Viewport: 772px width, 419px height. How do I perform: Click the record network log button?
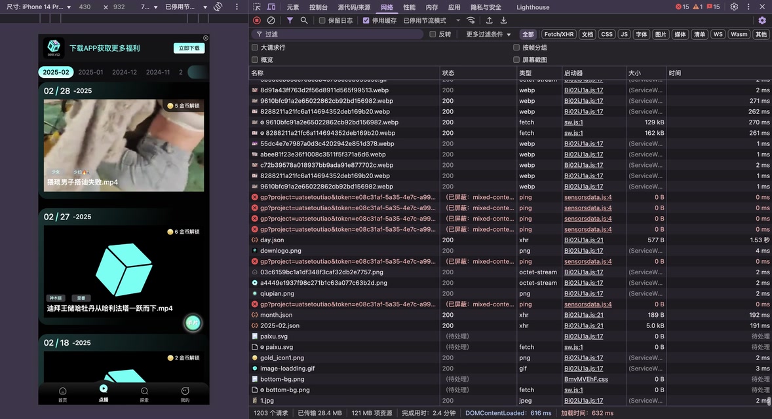[257, 20]
